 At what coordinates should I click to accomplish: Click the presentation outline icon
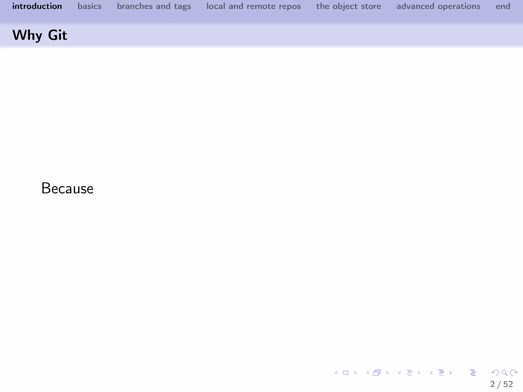coord(473,373)
